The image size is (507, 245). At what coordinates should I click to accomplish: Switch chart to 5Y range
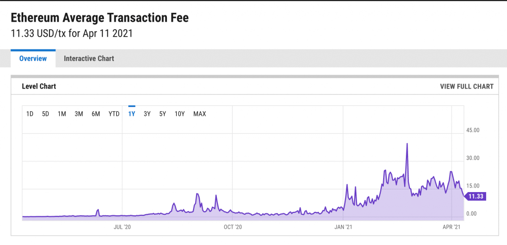162,114
